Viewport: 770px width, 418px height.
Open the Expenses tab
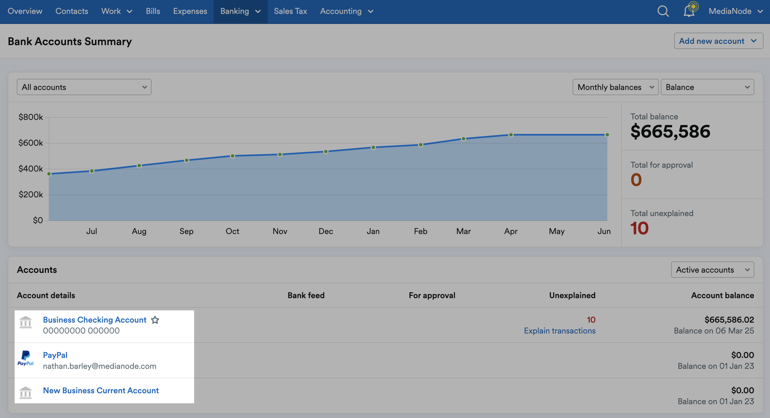[190, 11]
